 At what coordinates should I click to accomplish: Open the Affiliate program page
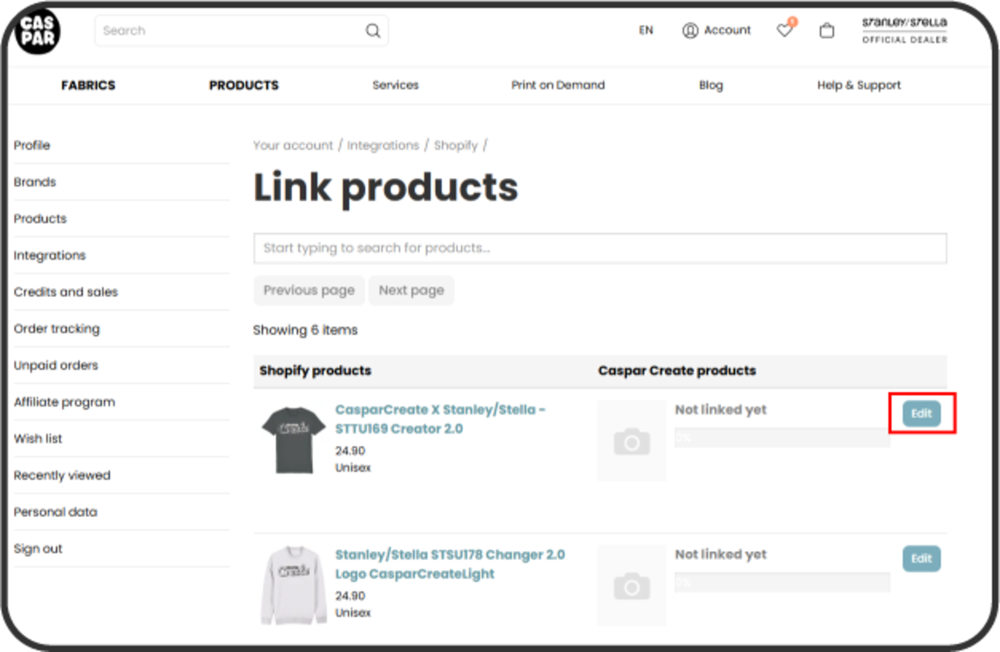click(63, 401)
